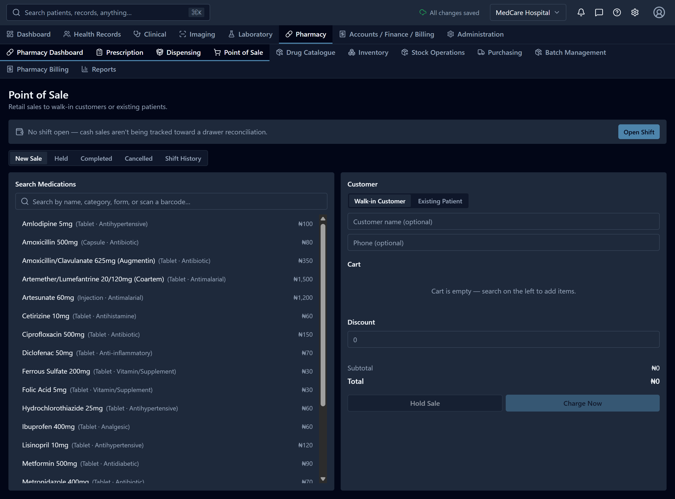Click the Dashboard grid icon

coord(10,34)
